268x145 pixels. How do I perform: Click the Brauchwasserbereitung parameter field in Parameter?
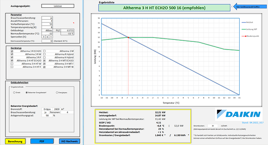coord(47,18)
